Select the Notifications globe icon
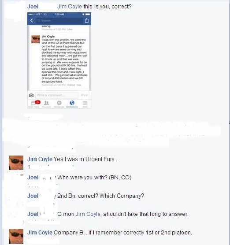Viewport: 230px width, 245px height. tap(72, 103)
